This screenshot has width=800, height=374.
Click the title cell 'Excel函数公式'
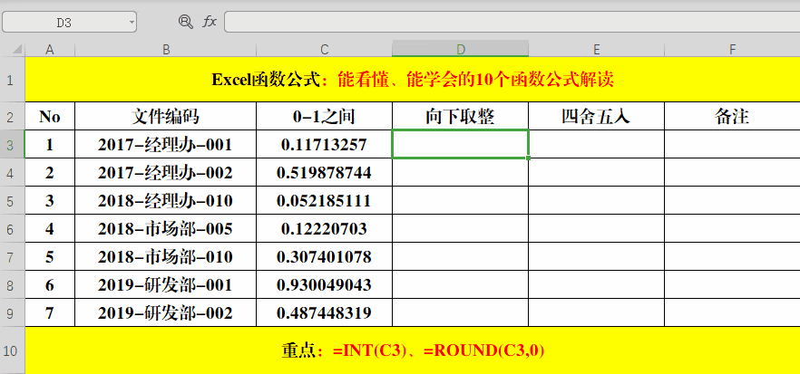tap(413, 80)
